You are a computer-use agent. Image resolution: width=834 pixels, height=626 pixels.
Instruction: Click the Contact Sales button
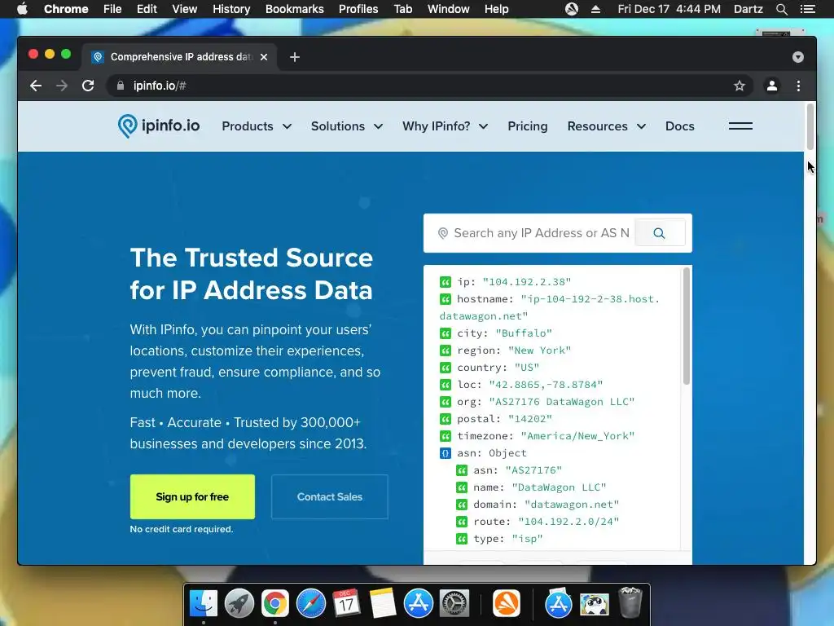click(x=330, y=496)
